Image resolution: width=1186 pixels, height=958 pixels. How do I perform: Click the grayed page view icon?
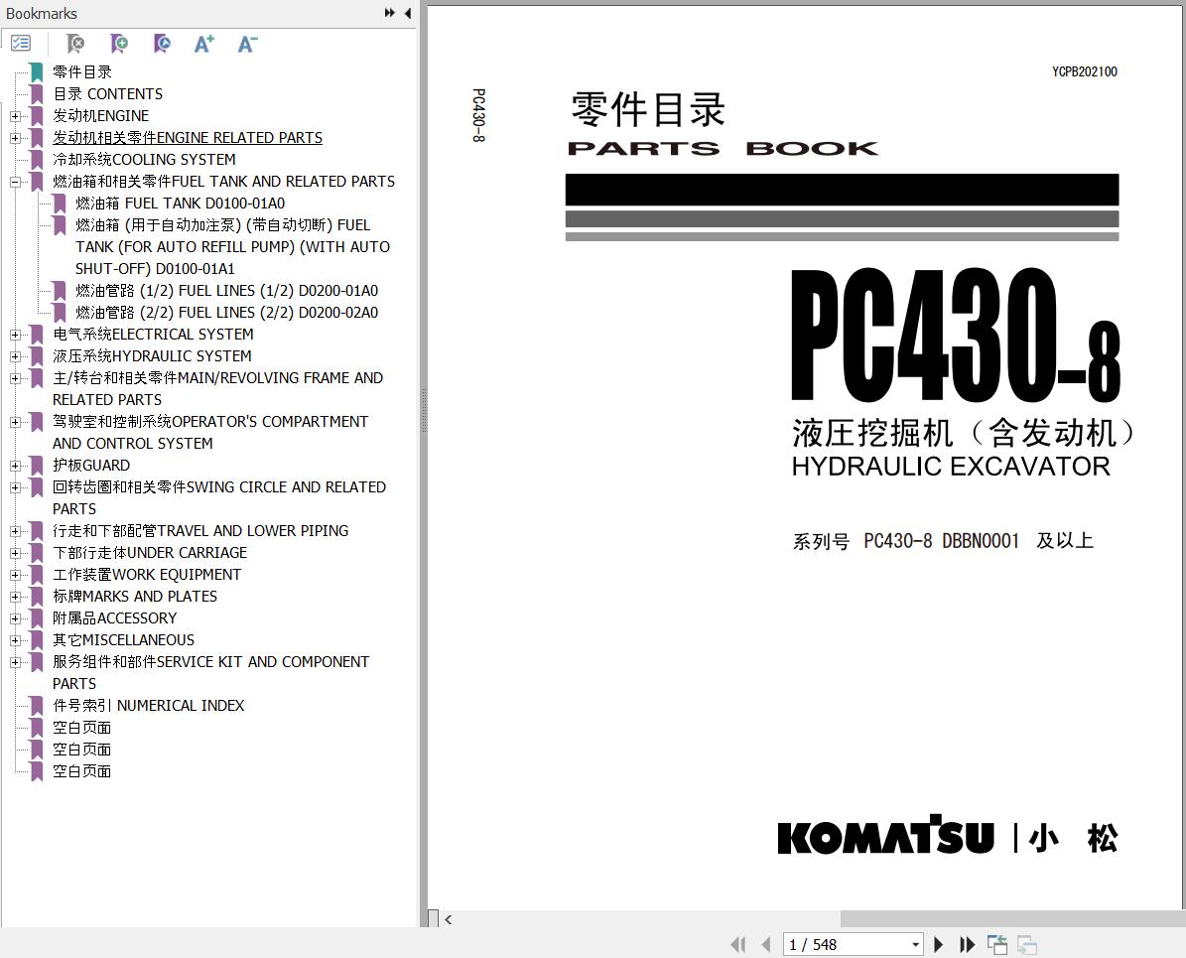(1026, 944)
